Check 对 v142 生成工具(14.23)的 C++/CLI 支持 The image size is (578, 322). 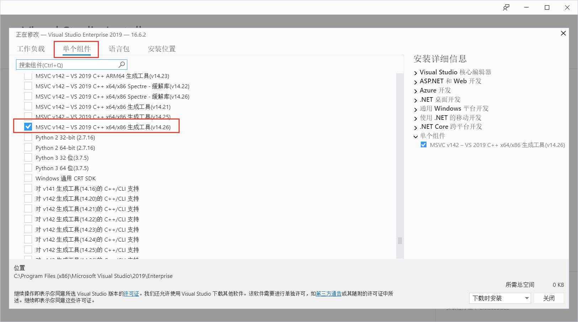(x=28, y=229)
